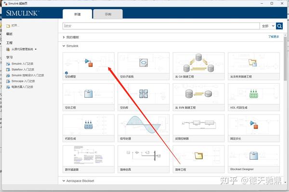Pick the 从文件夹新建工程 template
Image resolution: width=289 pixels, height=192 pixels.
254,66
